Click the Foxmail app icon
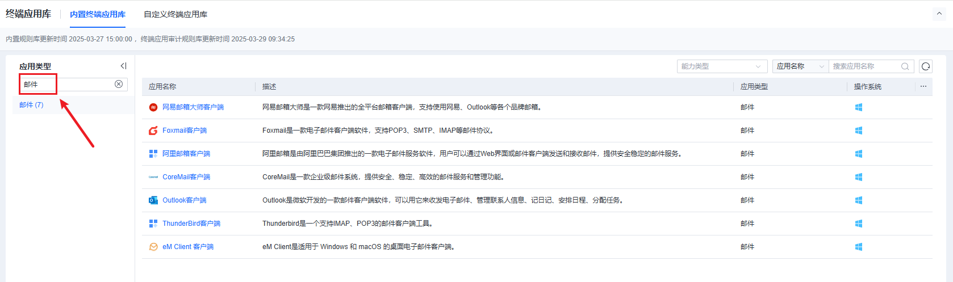Image resolution: width=953 pixels, height=282 pixels. (x=153, y=131)
